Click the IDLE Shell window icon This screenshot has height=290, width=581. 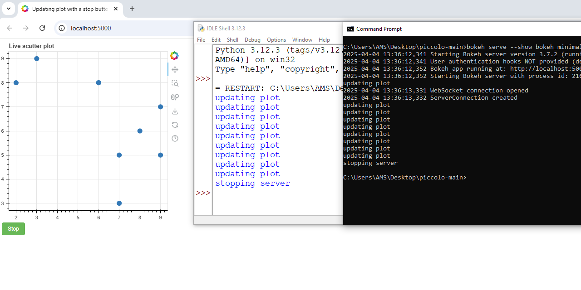[201, 28]
